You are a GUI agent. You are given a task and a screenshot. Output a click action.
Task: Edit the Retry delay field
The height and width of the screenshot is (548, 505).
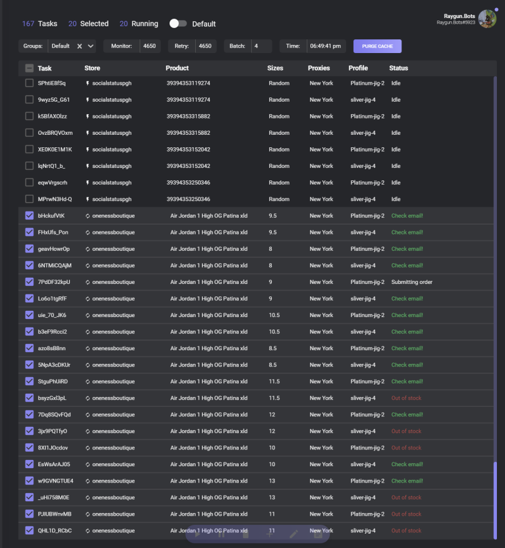(x=206, y=46)
